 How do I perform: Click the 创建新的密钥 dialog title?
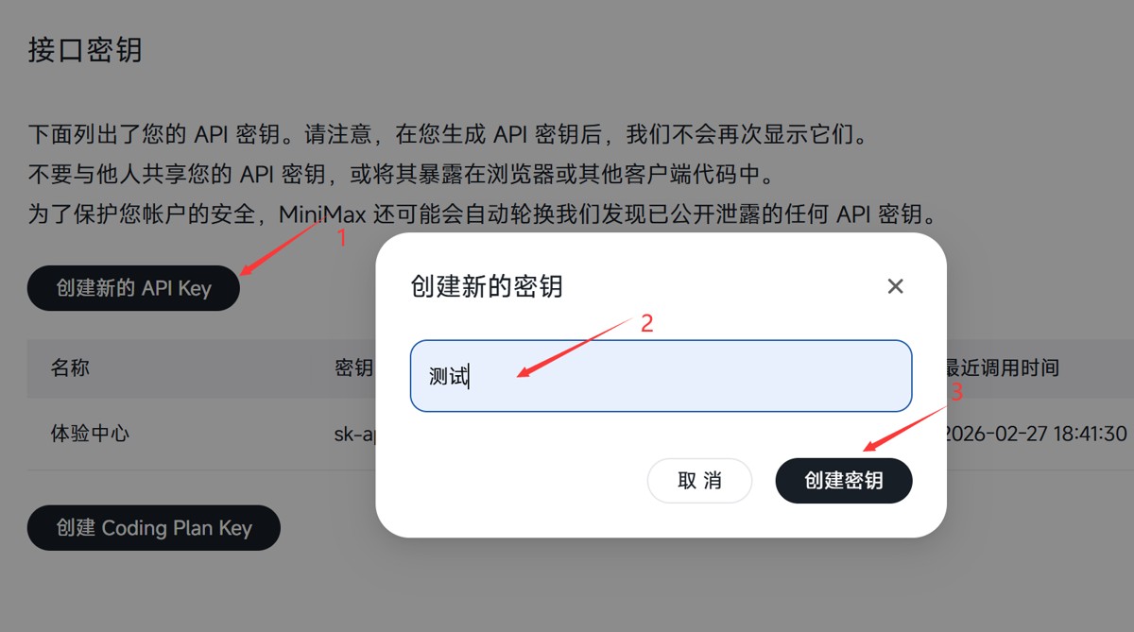point(487,286)
